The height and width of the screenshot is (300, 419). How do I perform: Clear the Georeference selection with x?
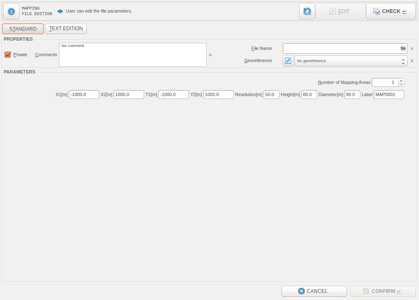(412, 61)
